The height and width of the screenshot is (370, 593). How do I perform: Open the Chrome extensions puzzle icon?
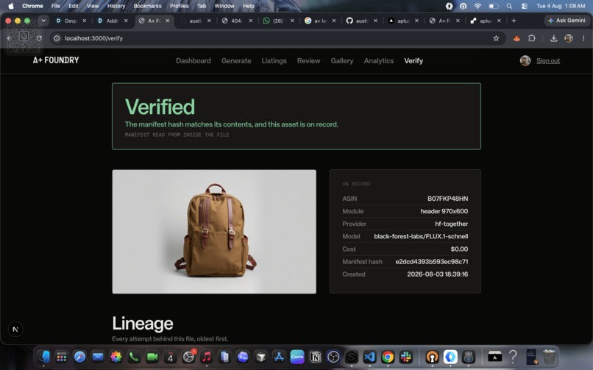pos(532,38)
